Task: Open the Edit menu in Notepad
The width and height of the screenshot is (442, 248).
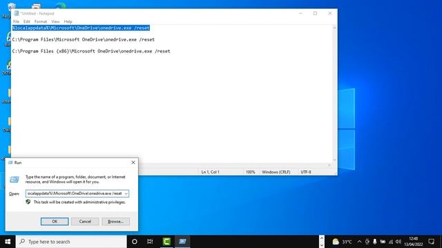Action: click(x=26, y=21)
